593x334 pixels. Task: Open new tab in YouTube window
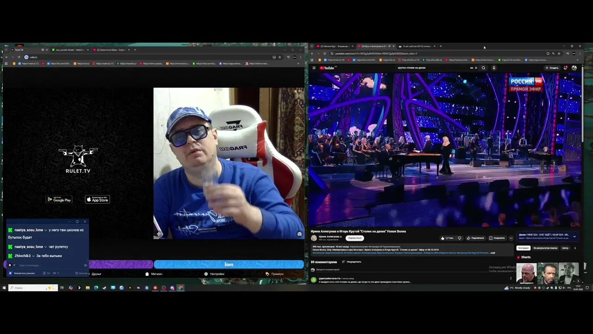[x=441, y=46]
